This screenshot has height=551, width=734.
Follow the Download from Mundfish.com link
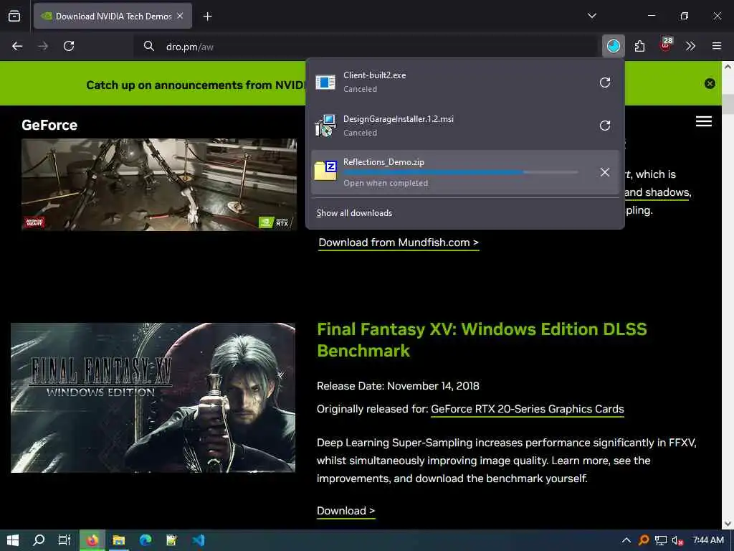[399, 242]
